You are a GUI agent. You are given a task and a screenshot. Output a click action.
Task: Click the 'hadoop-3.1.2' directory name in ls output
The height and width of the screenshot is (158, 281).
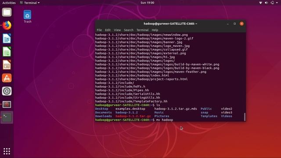click(x=126, y=112)
